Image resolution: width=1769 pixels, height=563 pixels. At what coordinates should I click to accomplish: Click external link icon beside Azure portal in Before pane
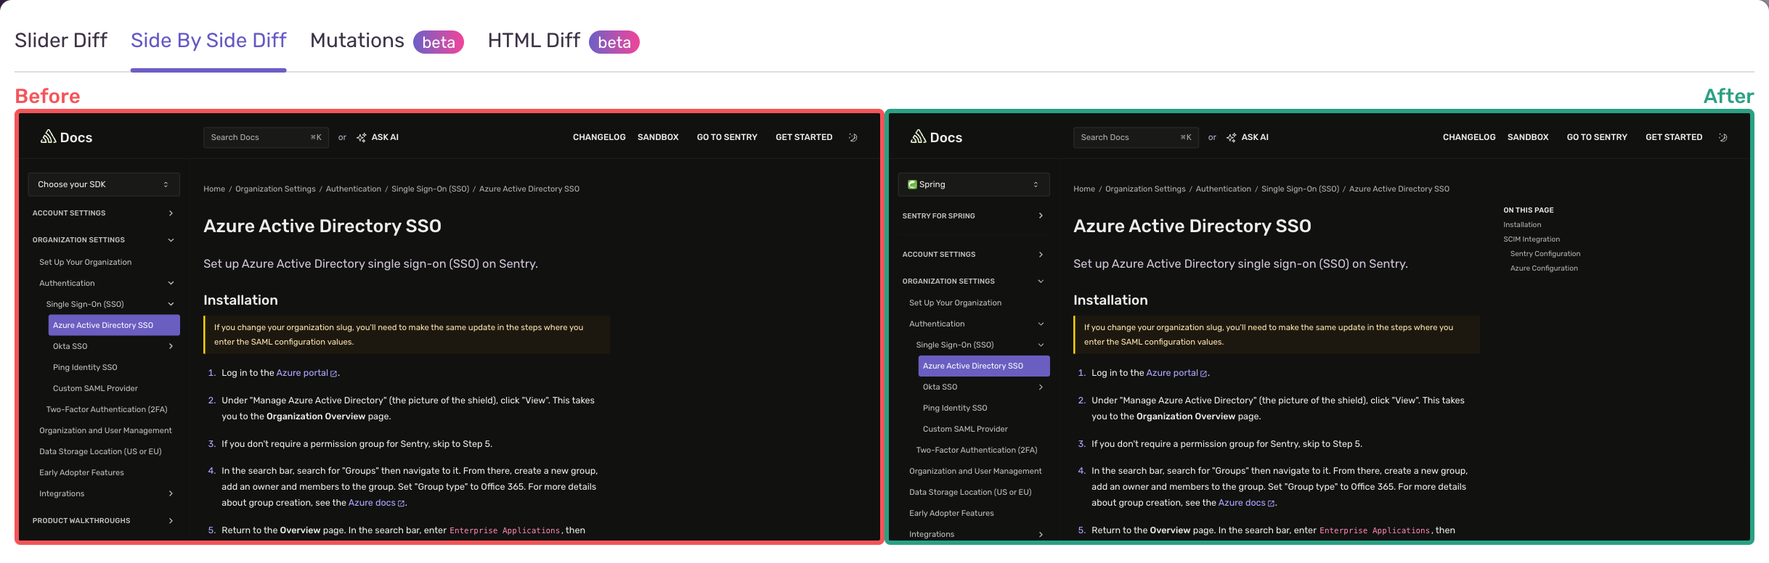click(x=334, y=374)
